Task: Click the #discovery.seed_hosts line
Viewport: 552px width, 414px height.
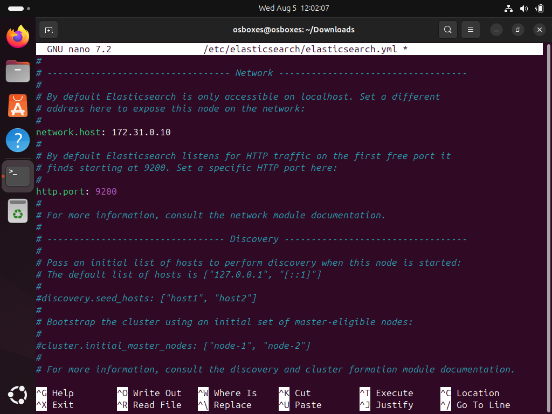Action: click(x=146, y=298)
